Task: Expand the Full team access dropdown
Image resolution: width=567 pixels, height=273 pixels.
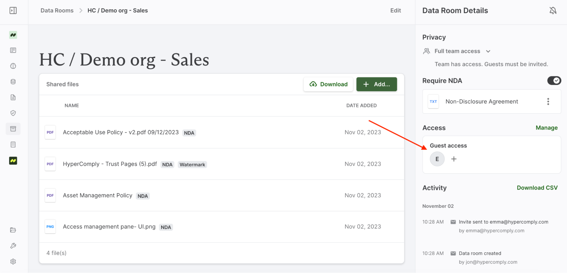Action: point(462,51)
